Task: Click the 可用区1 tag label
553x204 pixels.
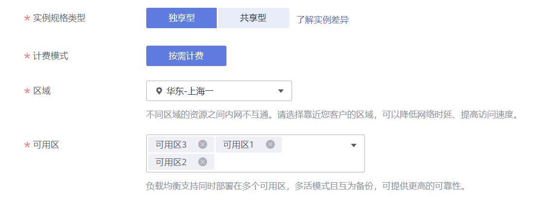Action: click(239, 144)
